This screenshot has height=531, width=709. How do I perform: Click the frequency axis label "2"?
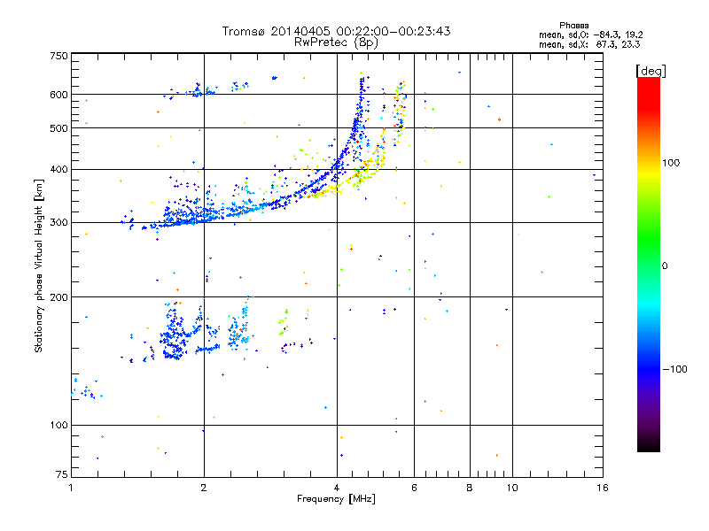[204, 488]
